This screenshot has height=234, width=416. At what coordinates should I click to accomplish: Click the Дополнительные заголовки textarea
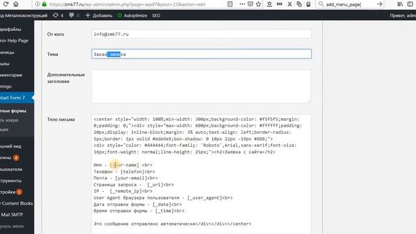[x=201, y=86]
